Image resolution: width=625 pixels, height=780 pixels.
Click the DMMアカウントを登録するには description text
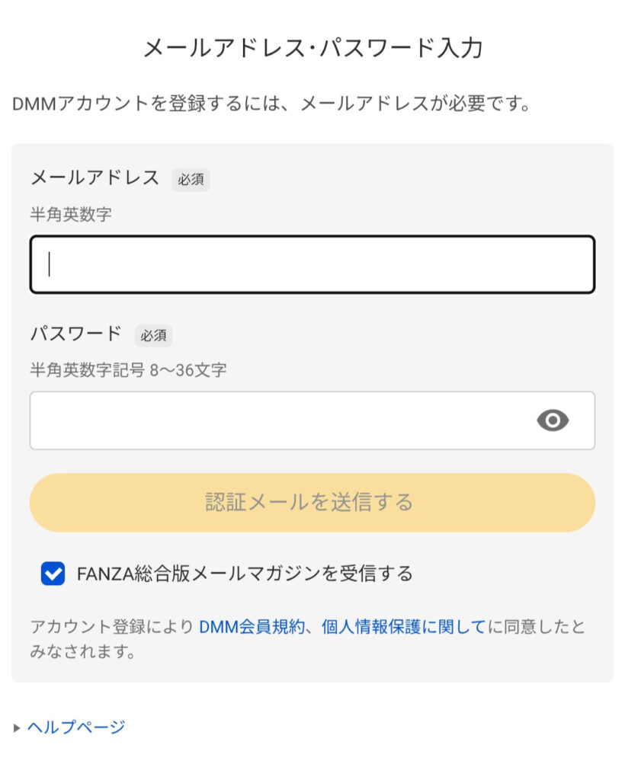[x=271, y=104]
